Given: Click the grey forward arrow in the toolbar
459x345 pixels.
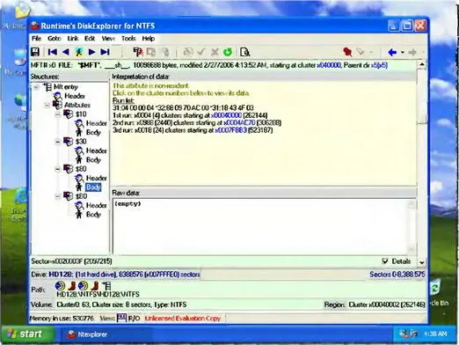Looking at the screenshot, I should click(412, 52).
